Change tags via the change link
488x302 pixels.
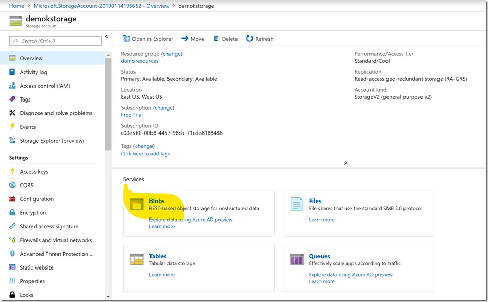pos(144,146)
